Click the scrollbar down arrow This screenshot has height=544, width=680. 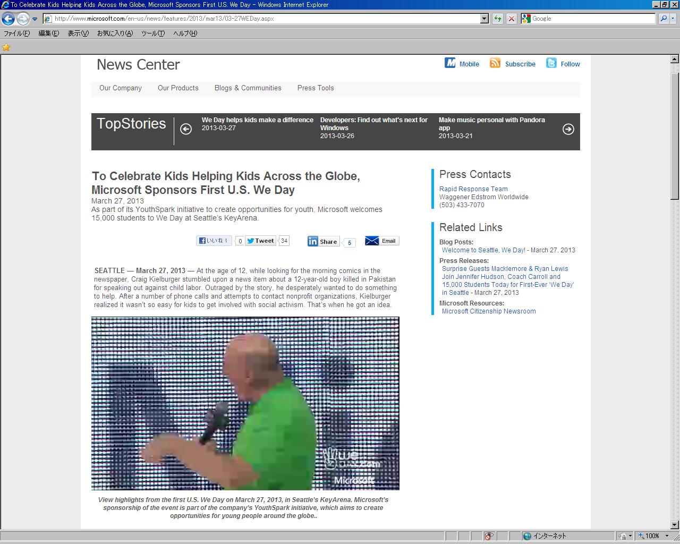coord(675,525)
